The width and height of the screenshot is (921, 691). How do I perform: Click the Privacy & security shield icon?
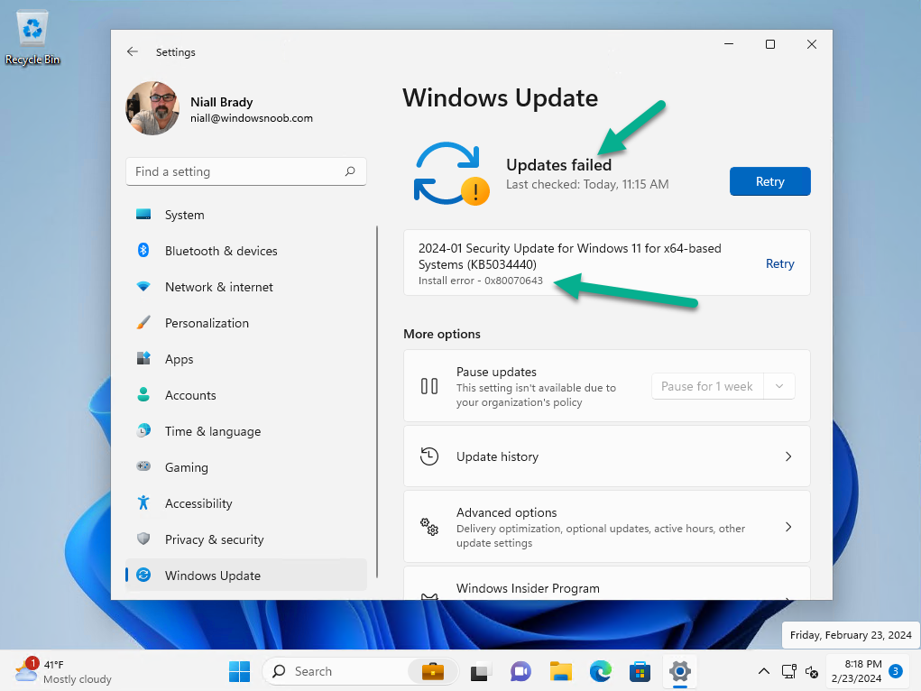[143, 539]
